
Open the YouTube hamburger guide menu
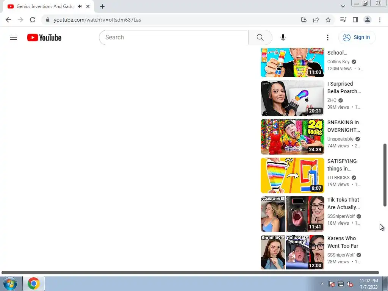[x=14, y=38]
